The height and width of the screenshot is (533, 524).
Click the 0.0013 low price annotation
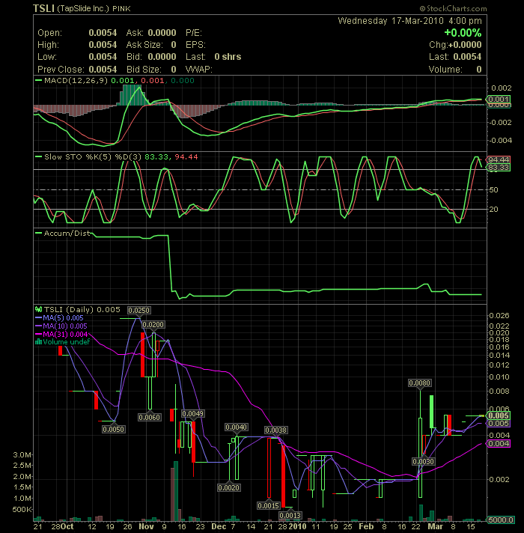pos(290,515)
